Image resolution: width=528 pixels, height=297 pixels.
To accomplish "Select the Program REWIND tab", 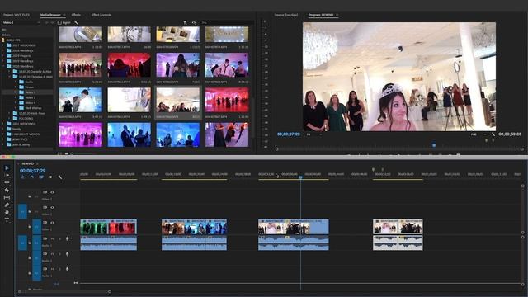I will tap(321, 15).
